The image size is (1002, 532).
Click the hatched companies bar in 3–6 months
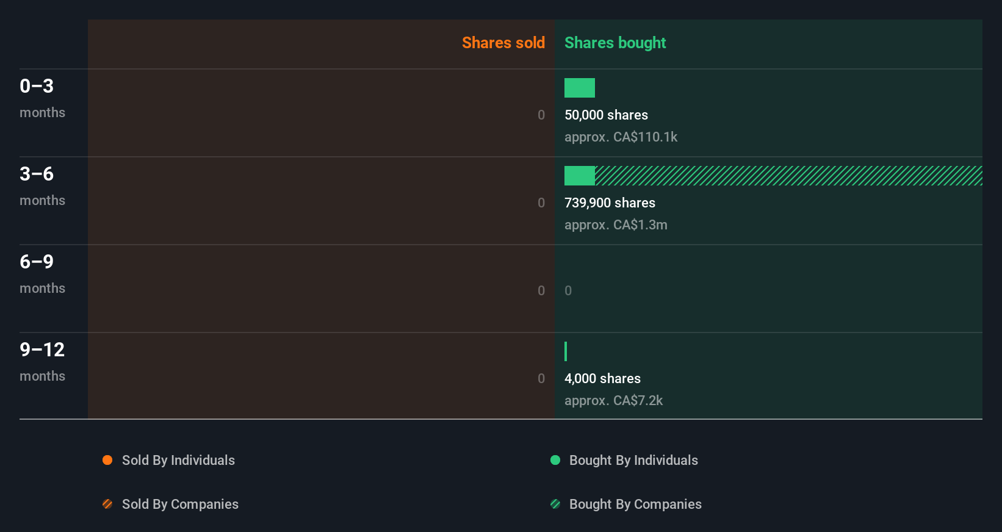788,176
